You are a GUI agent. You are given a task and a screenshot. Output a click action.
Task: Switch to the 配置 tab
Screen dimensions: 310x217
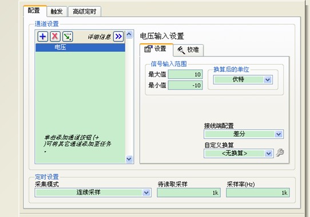click(x=35, y=11)
